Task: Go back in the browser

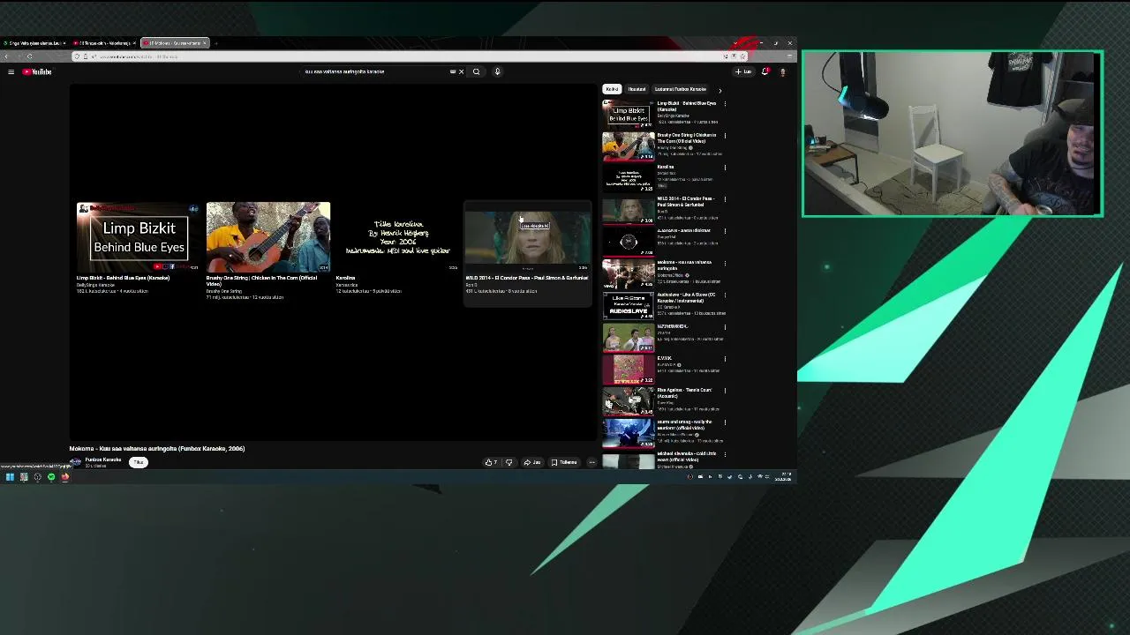Action: [x=6, y=56]
